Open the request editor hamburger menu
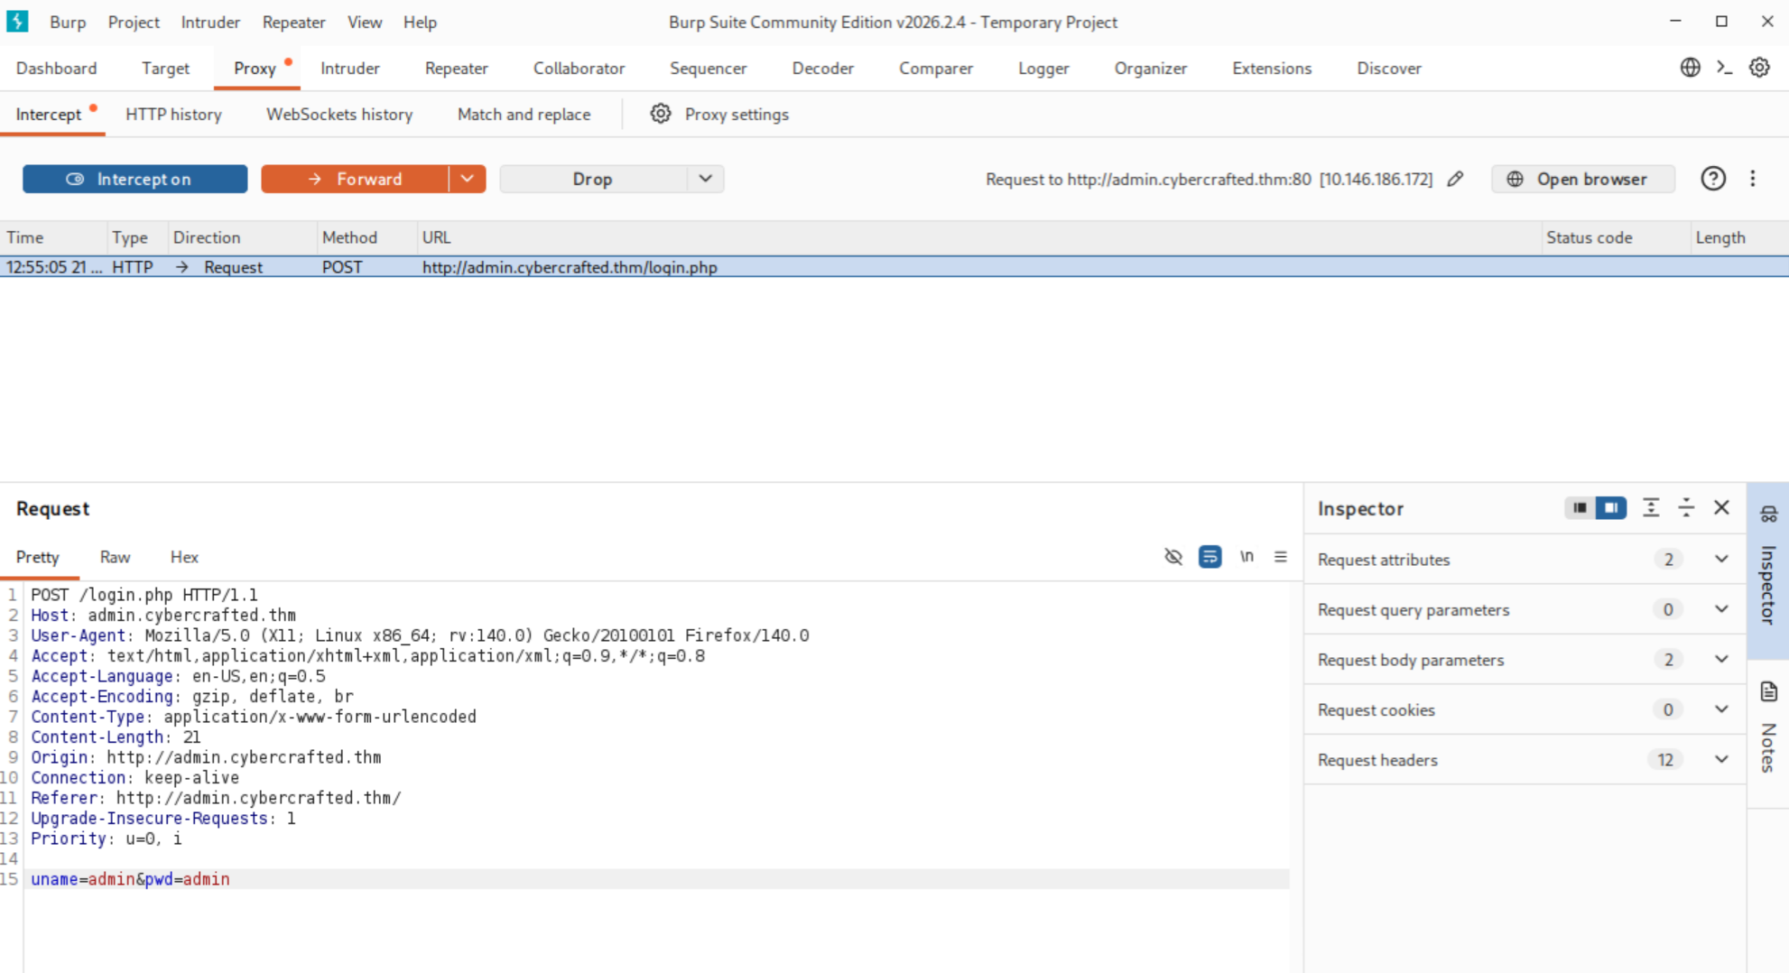Viewport: 1789px width, 973px height. [x=1280, y=557]
